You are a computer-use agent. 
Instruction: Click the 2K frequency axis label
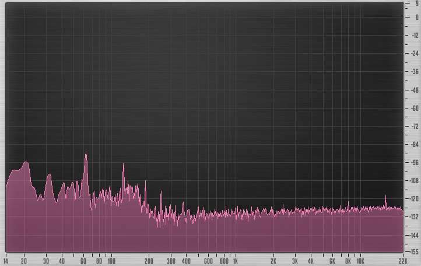273,261
